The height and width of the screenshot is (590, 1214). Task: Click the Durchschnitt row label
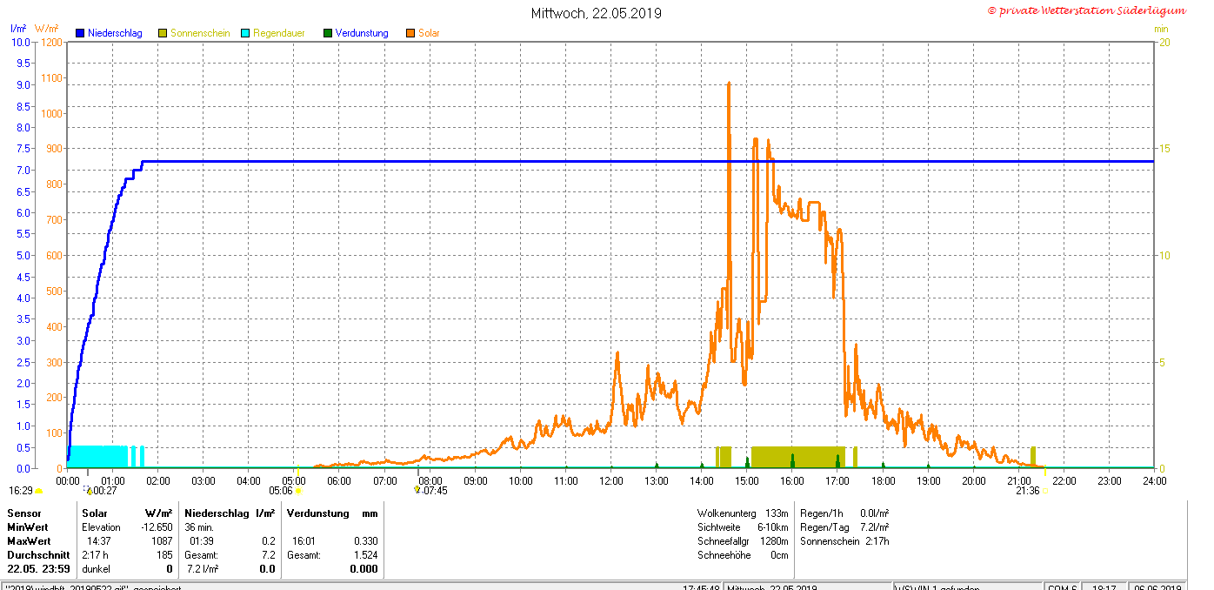pos(38,555)
